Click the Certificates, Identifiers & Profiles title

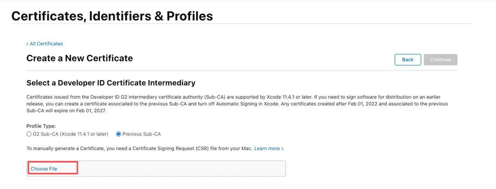click(x=112, y=16)
